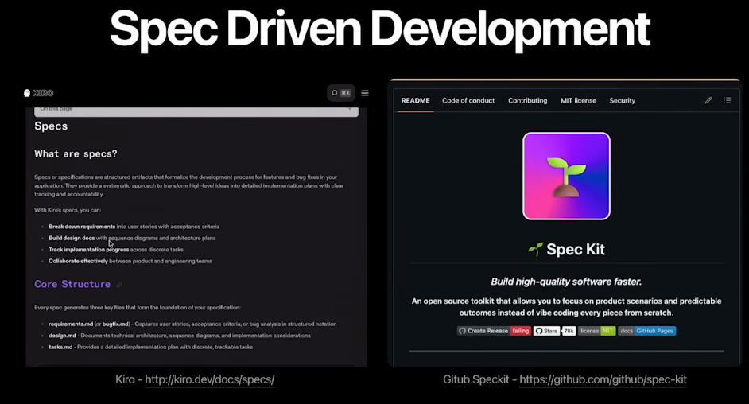749x404 pixels.
Task: Click the Build design docs bullet
Action: 132,239
